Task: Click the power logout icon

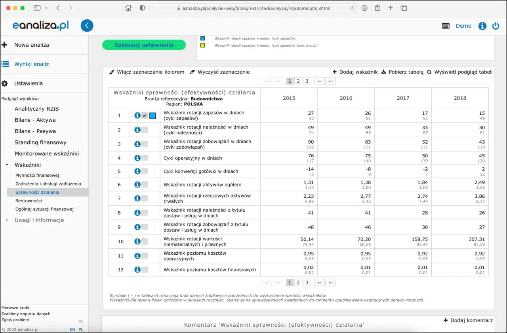Action: pos(496,26)
